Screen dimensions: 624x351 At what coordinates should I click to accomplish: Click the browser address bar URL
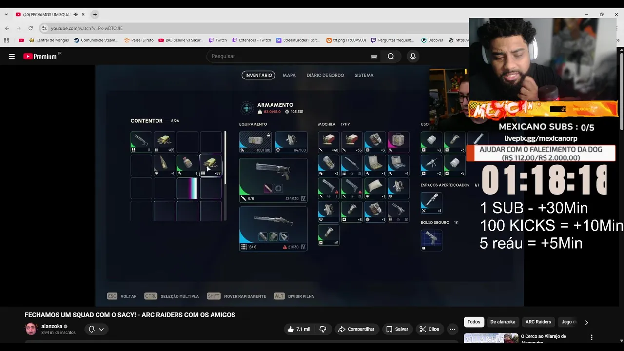(87, 28)
